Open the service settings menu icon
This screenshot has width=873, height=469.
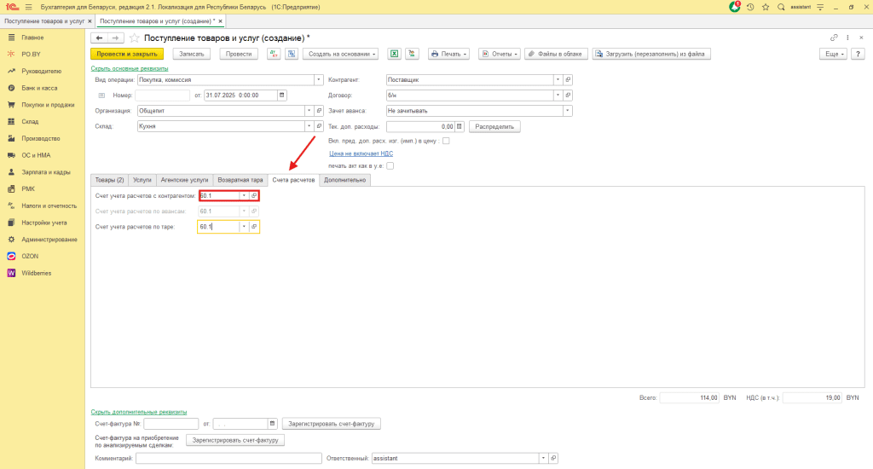coord(820,7)
